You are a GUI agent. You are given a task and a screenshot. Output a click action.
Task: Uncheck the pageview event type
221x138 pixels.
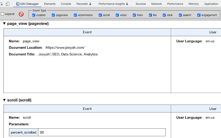click(53, 15)
